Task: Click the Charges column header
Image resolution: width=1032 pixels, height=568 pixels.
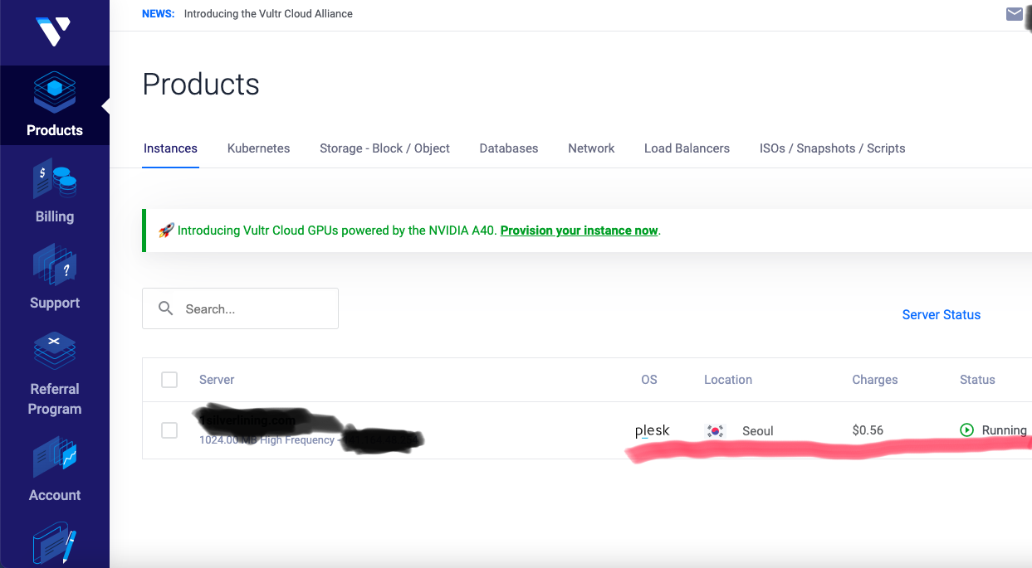Action: [875, 380]
